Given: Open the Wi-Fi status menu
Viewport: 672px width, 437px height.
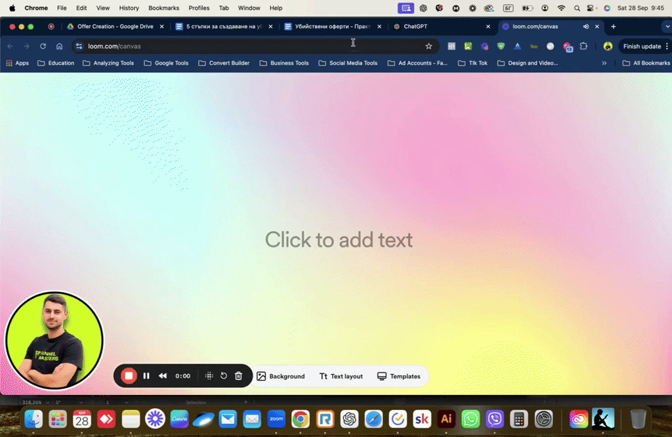Looking at the screenshot, I should [561, 8].
